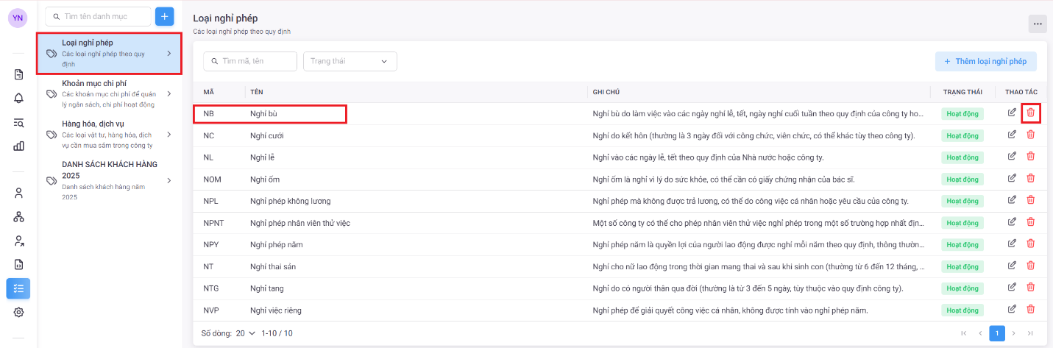1053x348 pixels.
Task: Click the edit icon for Nghỉ cưới
Action: tap(1012, 135)
